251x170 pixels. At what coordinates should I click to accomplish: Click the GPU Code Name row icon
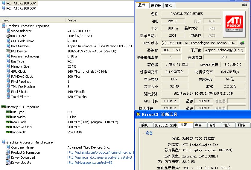[8, 41]
